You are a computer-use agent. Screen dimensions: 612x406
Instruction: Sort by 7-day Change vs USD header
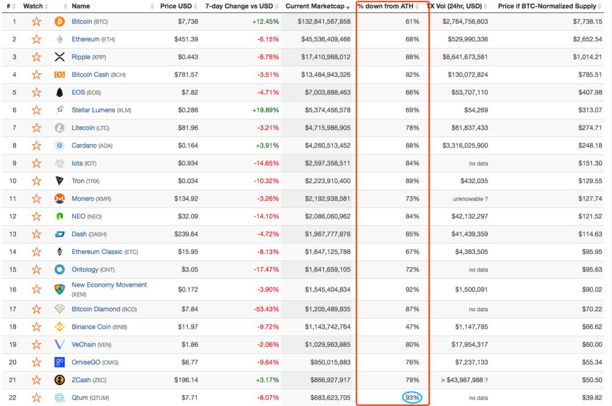pos(241,6)
